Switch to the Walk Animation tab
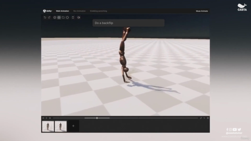The image size is (251, 141). point(62,11)
